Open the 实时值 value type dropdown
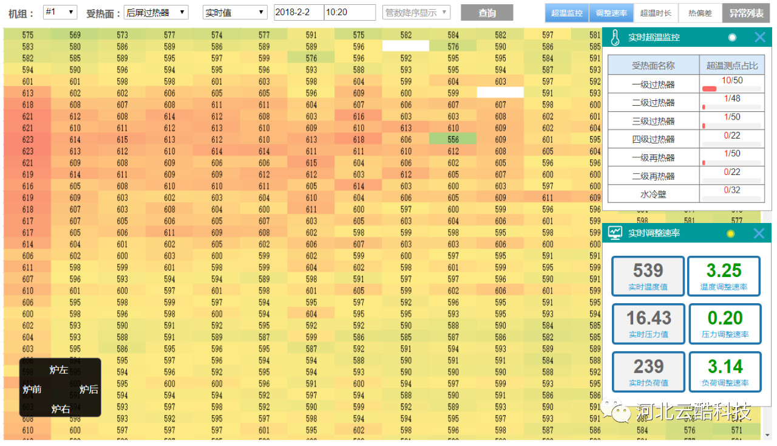777x446 pixels. pyautogui.click(x=235, y=12)
